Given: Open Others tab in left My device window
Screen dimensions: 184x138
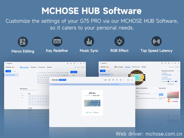Looking at the screenshot, I should pos(49,67).
